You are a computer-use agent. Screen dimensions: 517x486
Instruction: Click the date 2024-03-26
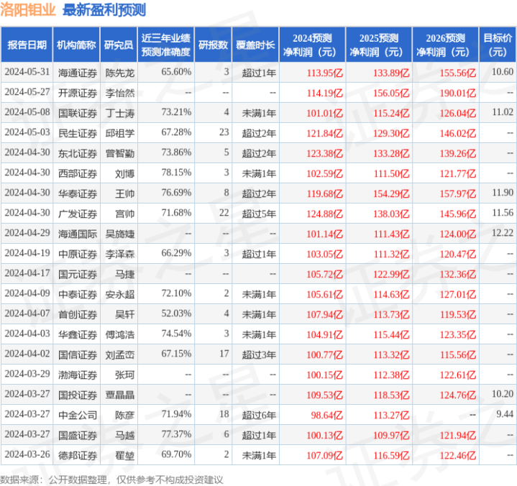pyautogui.click(x=27, y=454)
